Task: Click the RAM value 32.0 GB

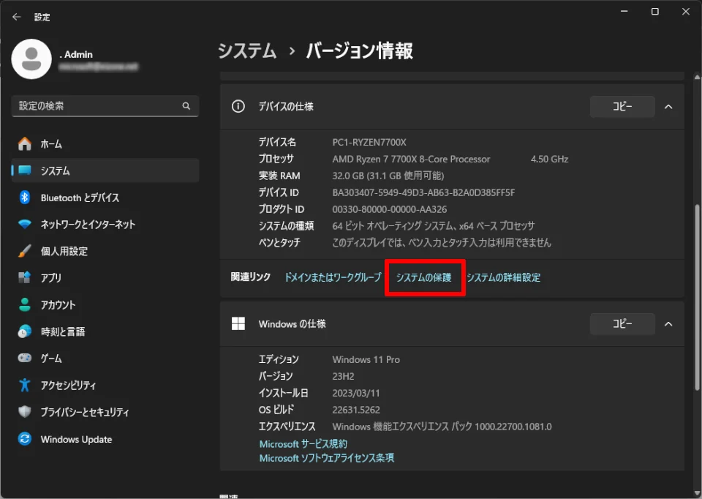Action: [x=388, y=176]
